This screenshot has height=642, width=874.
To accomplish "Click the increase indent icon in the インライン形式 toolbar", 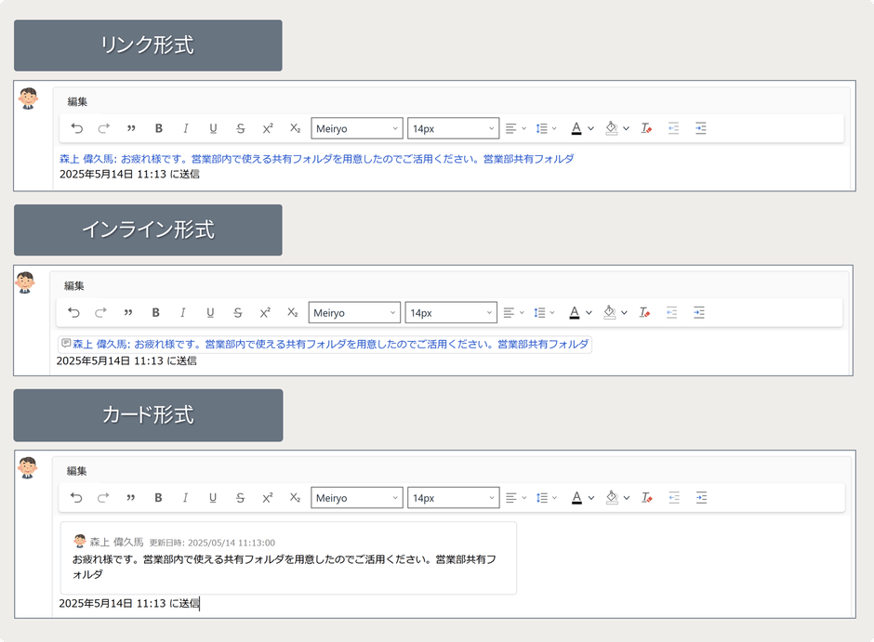I will tap(699, 312).
